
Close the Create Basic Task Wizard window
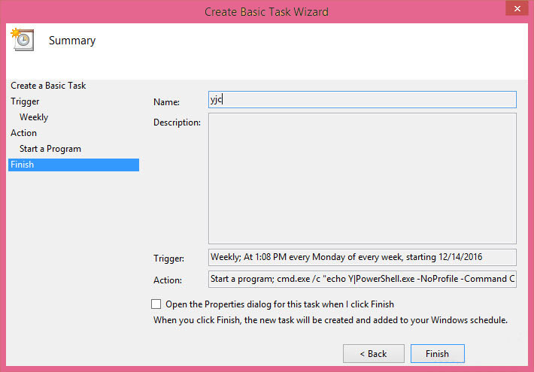[517, 8]
